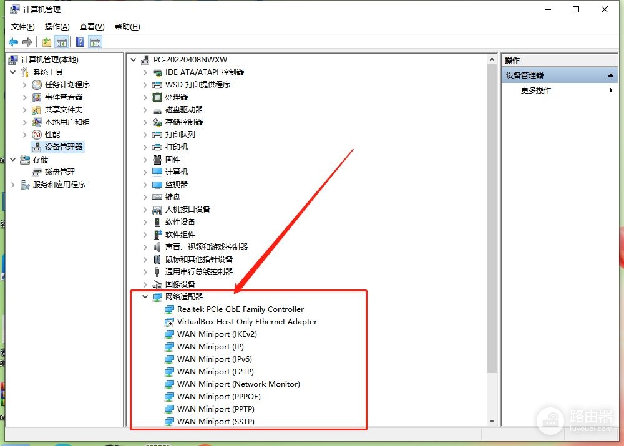Click the 任务计划程序 clock icon in the left tree
Image resolution: width=624 pixels, height=446 pixels.
pyautogui.click(x=37, y=85)
